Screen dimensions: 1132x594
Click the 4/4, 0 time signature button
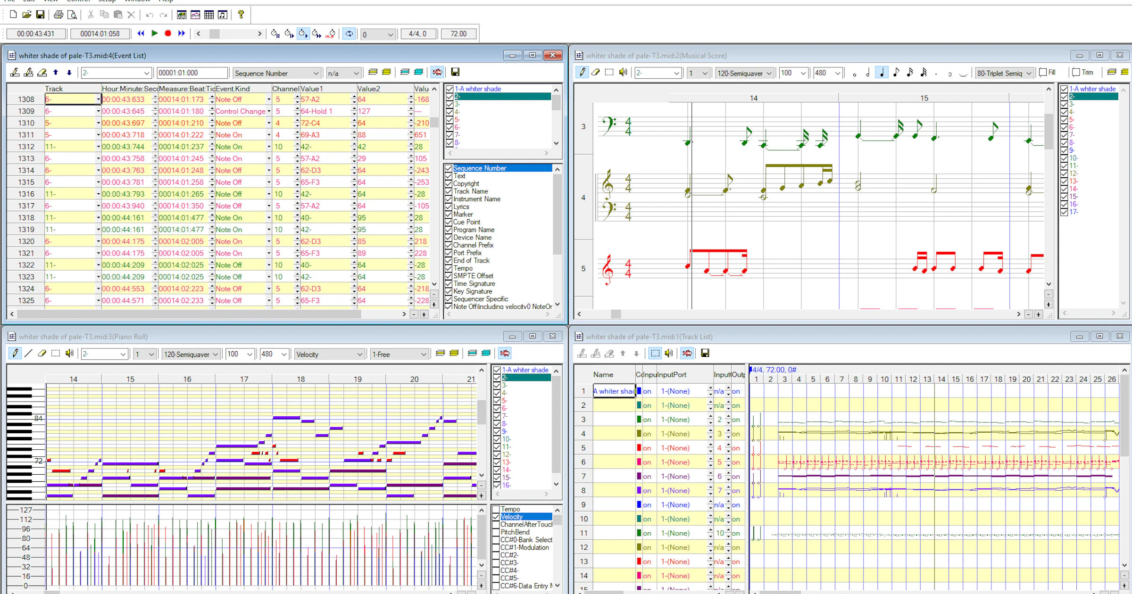coord(418,34)
